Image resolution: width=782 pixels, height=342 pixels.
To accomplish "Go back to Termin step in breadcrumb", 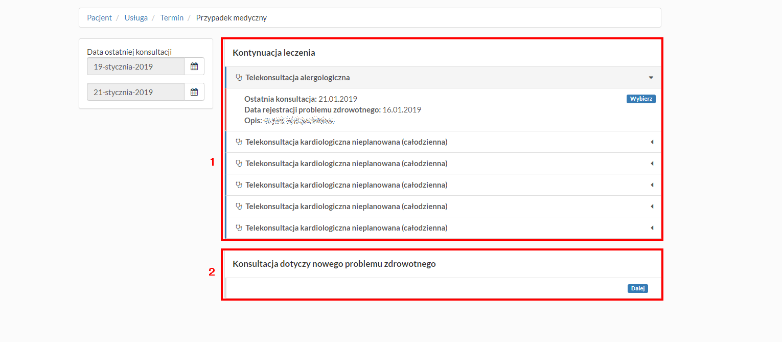I will tap(172, 17).
